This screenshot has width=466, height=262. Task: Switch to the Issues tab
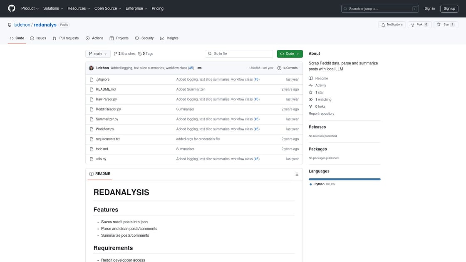[38, 38]
